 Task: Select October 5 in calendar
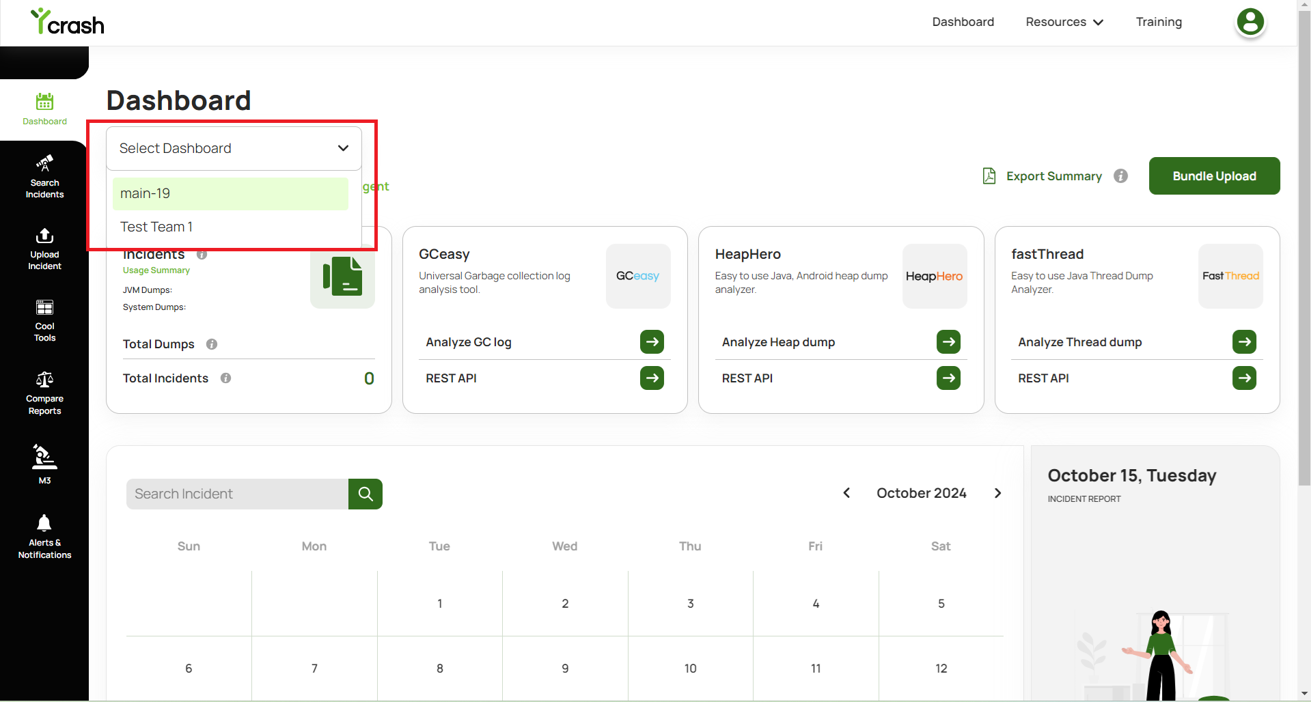click(941, 604)
